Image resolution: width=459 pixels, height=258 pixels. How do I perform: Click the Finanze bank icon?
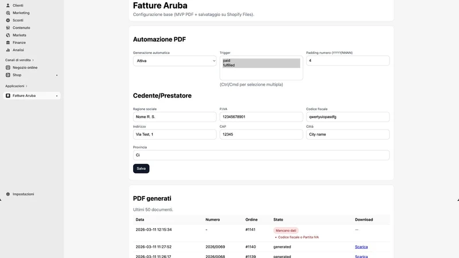(8, 42)
